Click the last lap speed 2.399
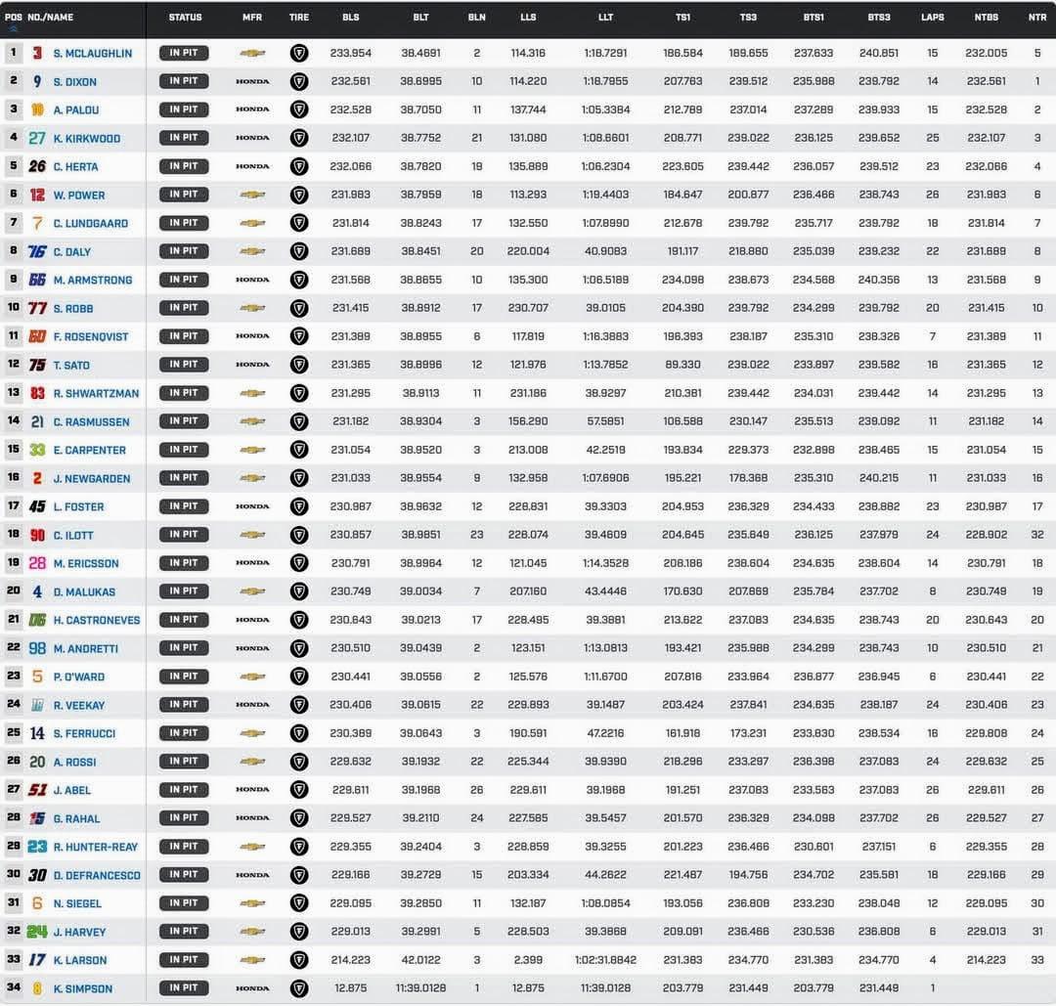This screenshot has height=1006, width=1056. [528, 960]
